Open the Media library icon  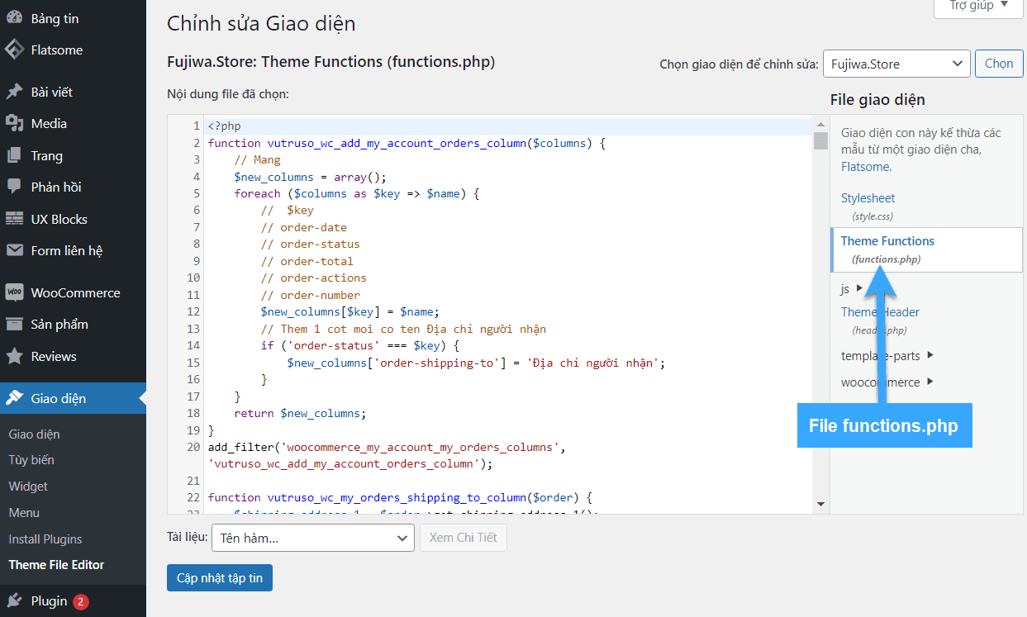(x=15, y=123)
